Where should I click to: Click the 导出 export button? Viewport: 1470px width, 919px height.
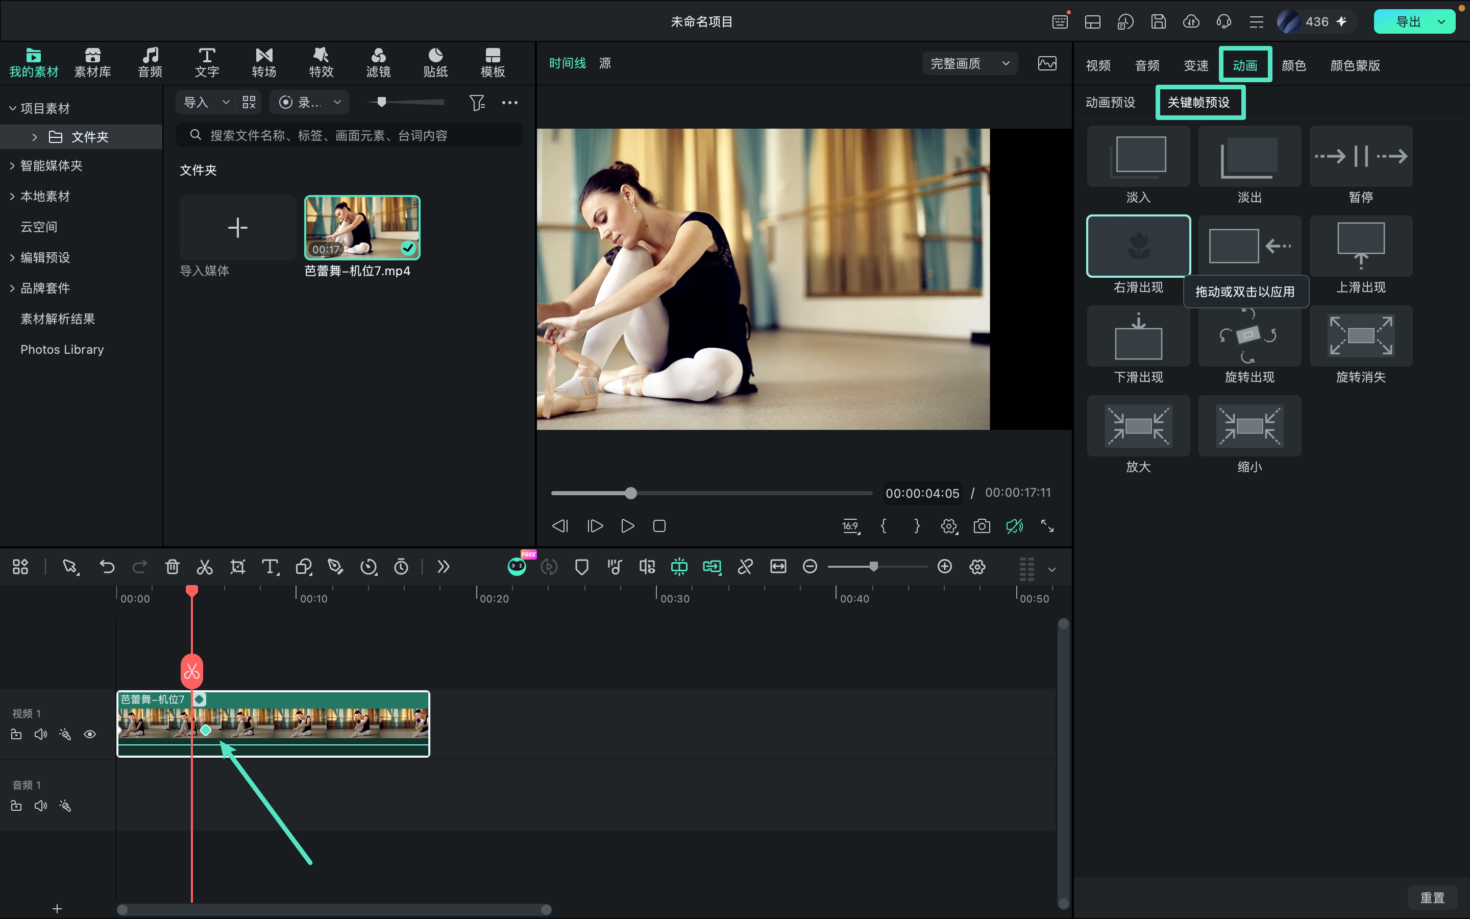[1408, 22]
